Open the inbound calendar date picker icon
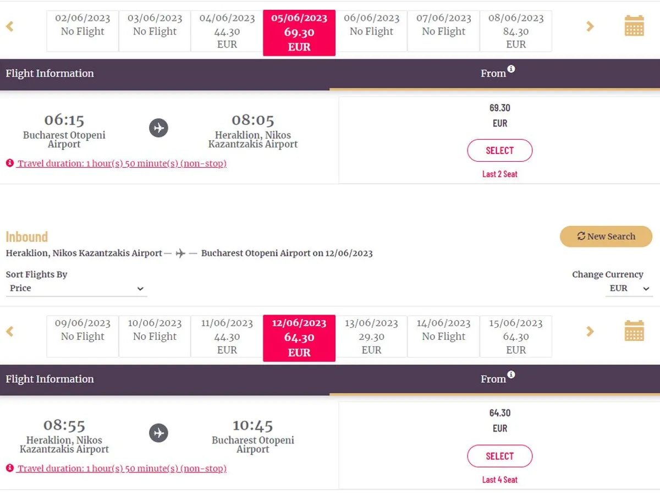 pos(634,331)
